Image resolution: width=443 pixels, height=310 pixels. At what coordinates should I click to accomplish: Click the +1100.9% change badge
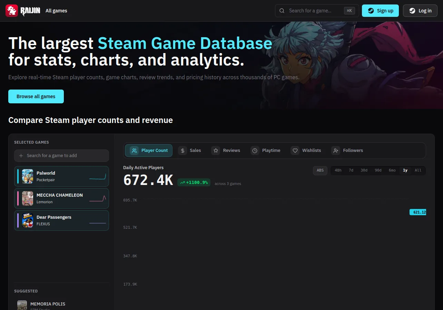194,183
